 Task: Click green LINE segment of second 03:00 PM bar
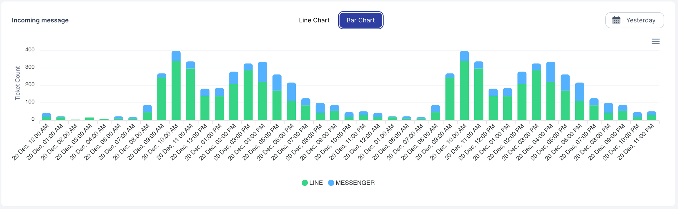click(536, 95)
